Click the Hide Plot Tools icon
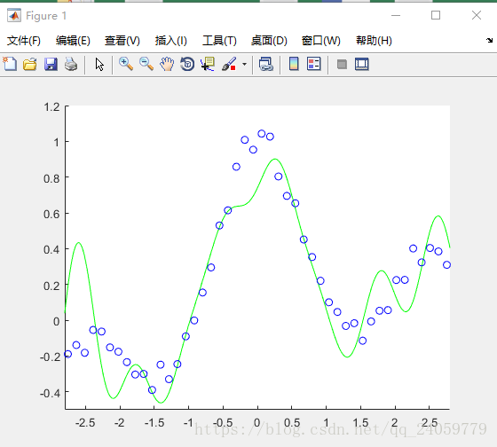Viewport: 497px width, 447px height. [342, 65]
